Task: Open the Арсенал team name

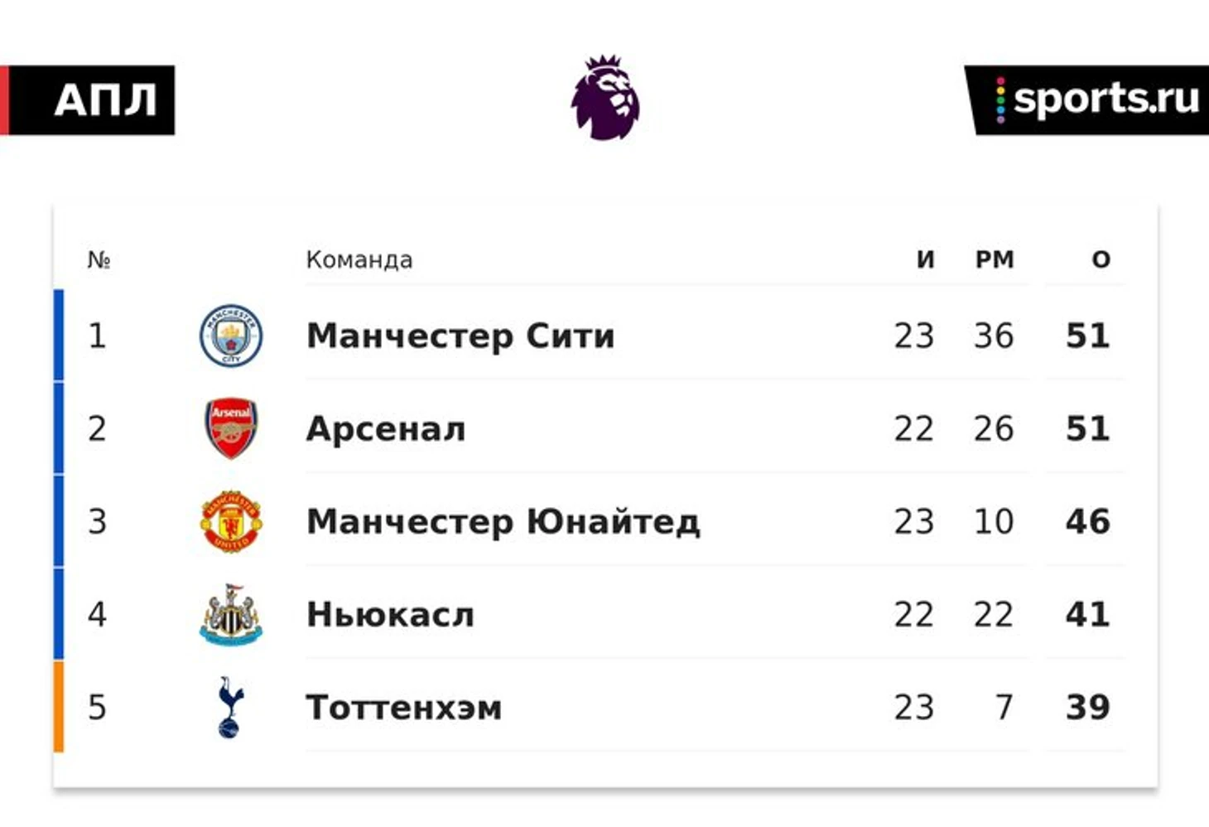Action: (386, 429)
